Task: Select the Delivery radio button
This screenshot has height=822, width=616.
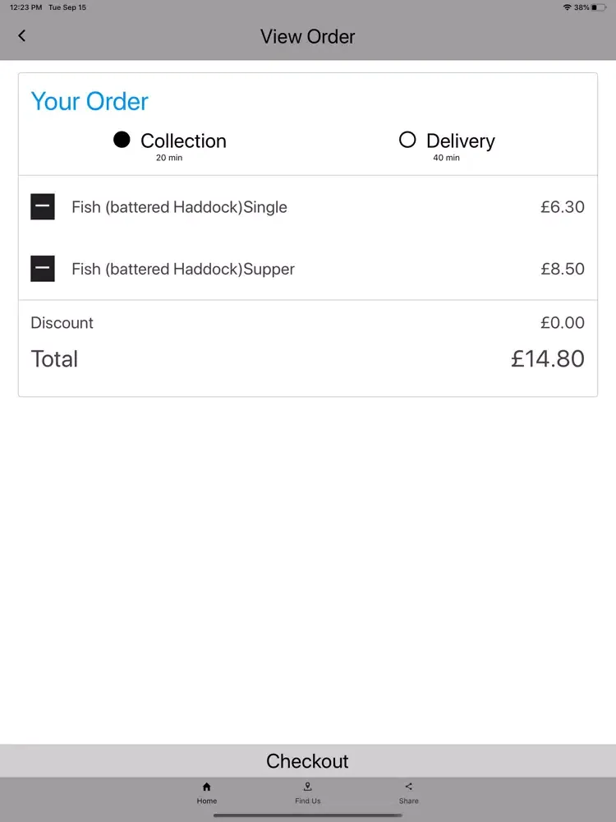Action: click(x=407, y=140)
